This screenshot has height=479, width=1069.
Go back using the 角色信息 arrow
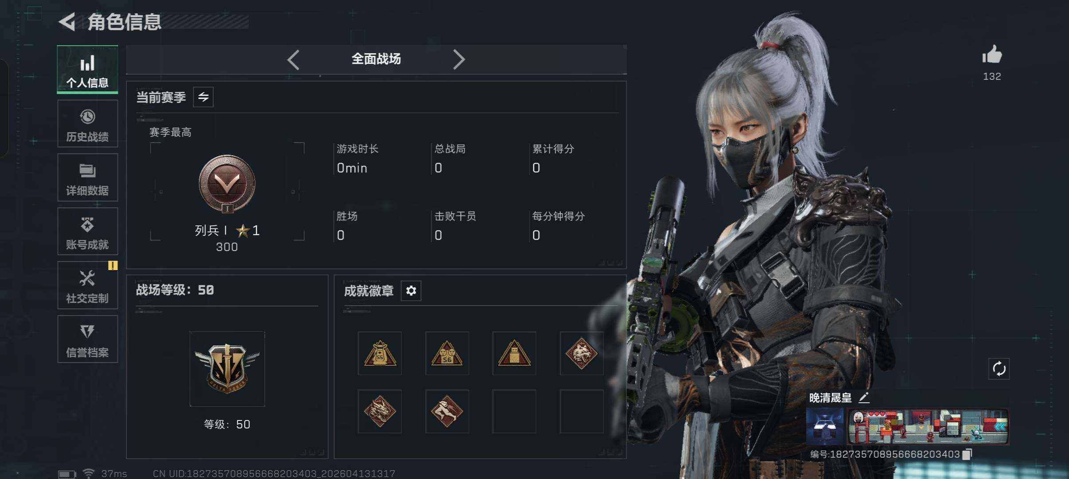67,22
